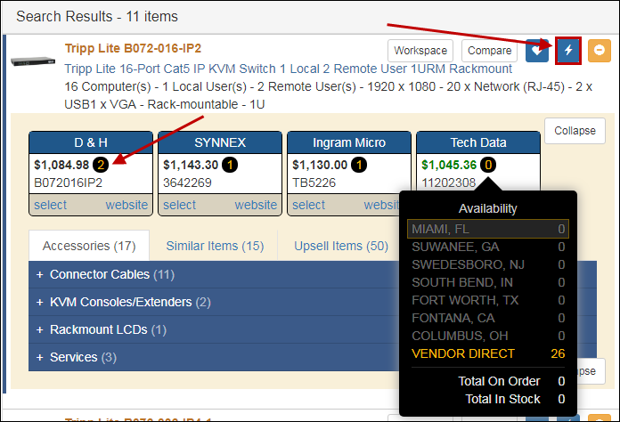Click Ingram Micro stock badge showing 1
This screenshot has width=620, height=422.
point(359,165)
